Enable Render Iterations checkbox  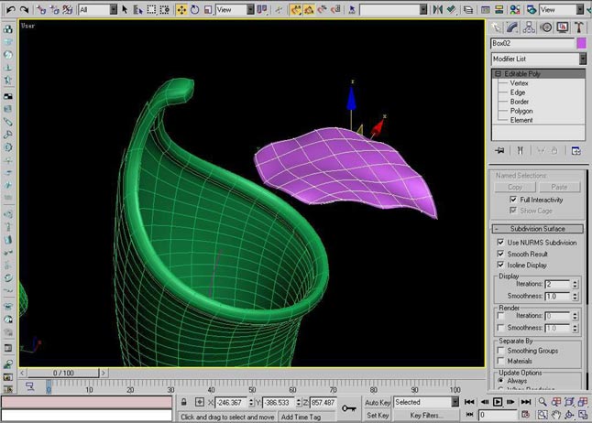click(500, 316)
